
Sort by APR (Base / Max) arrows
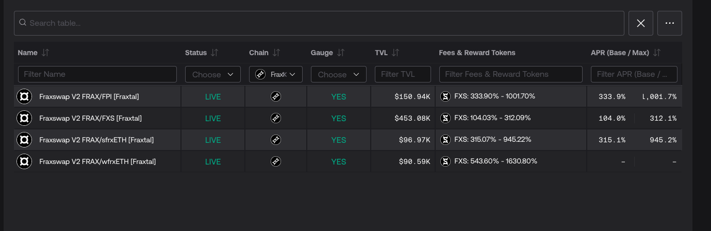coord(657,53)
